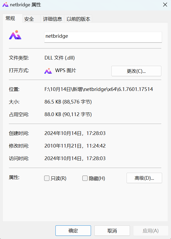Select the 常规 tab
This screenshot has height=239, width=171.
coord(10,19)
